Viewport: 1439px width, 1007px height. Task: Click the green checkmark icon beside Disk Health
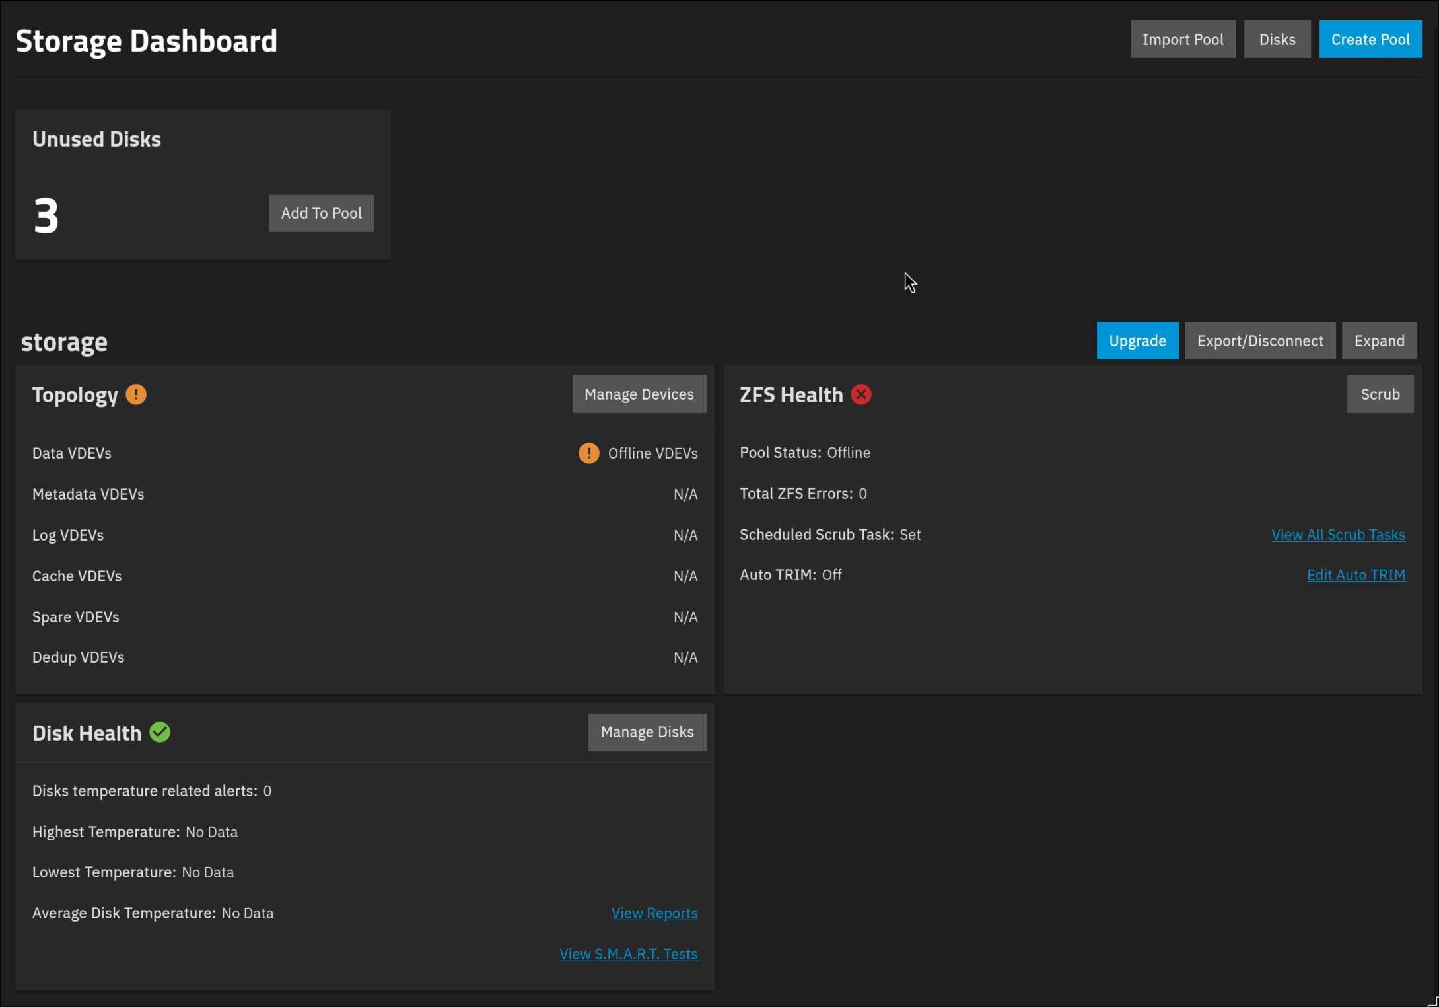160,732
